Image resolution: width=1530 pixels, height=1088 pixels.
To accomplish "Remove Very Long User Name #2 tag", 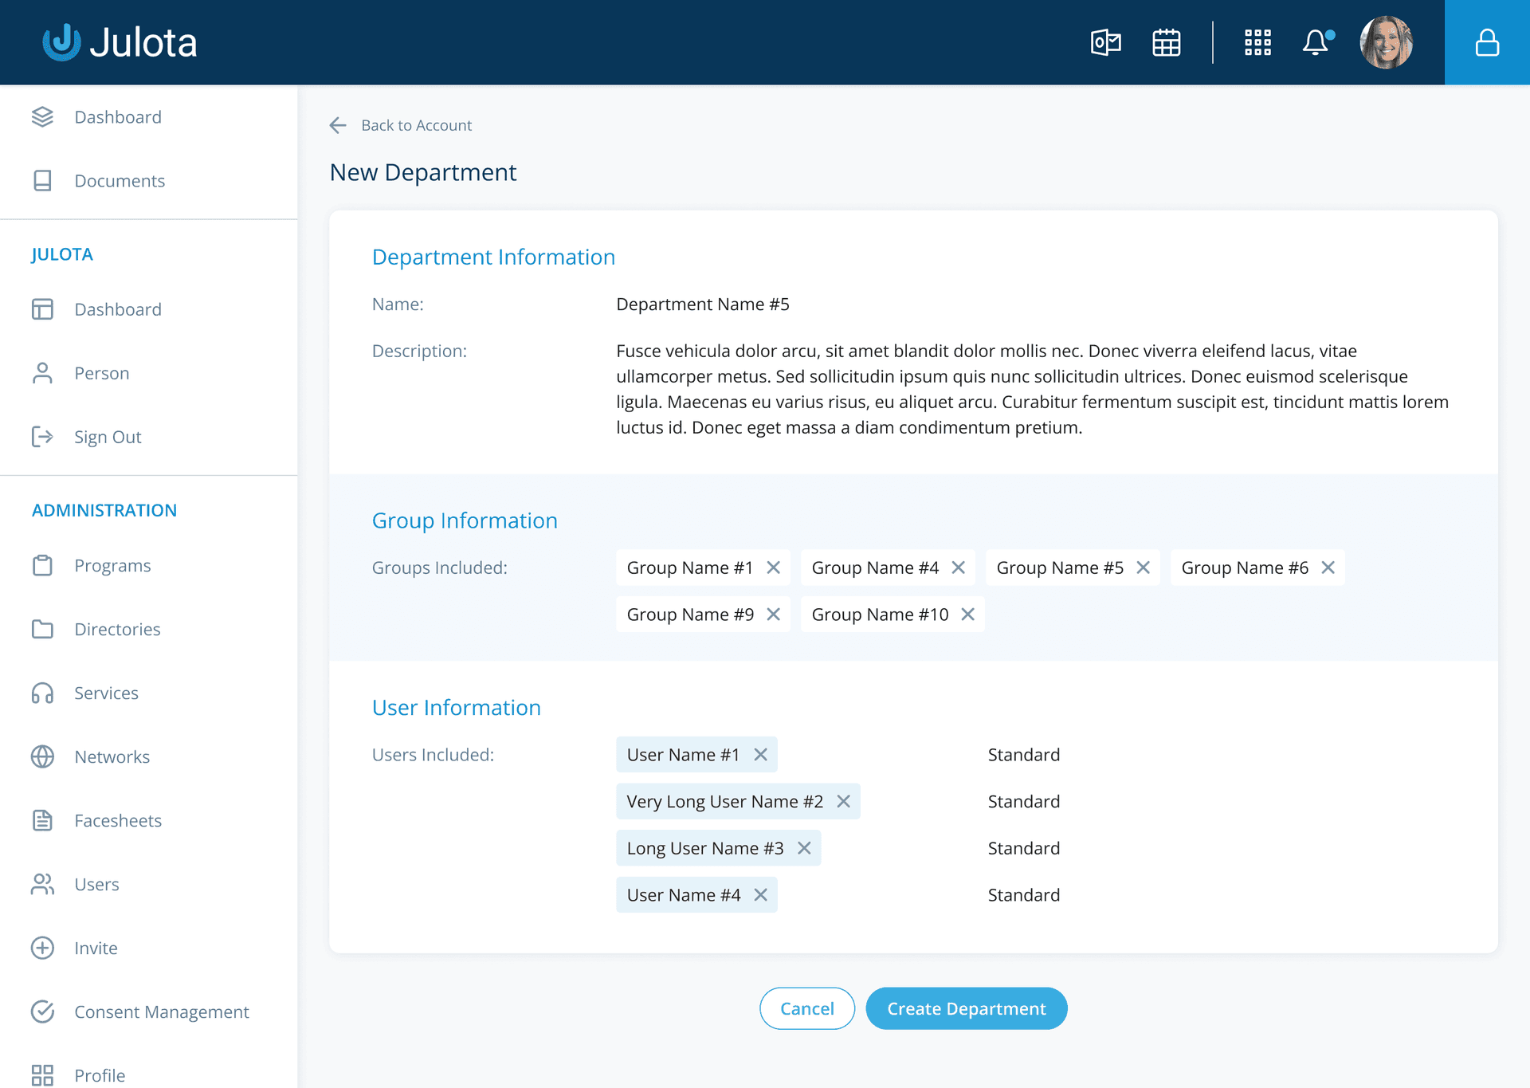I will click(x=842, y=802).
